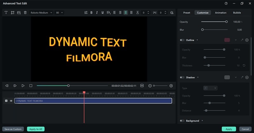Image resolution: width=254 pixels, height=133 pixels.
Task: Click the add icon beside Shadow
Action: coord(247,77)
